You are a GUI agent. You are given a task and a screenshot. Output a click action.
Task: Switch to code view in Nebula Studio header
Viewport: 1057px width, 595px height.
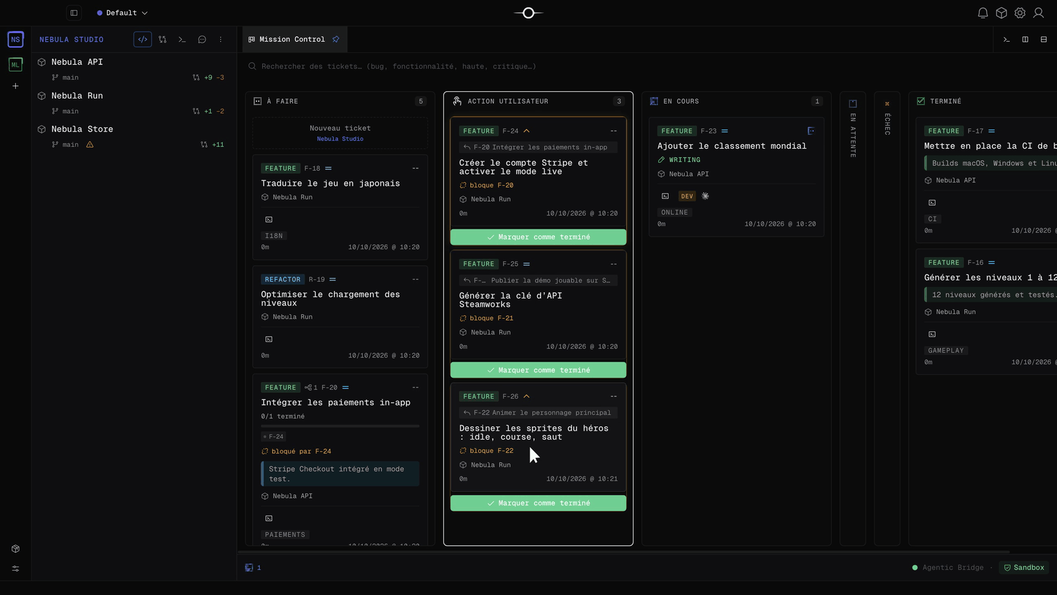[143, 40]
